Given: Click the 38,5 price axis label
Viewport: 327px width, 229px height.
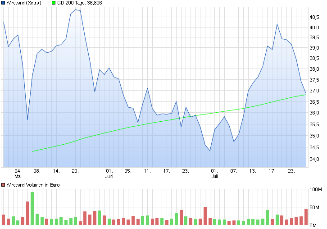Looking at the screenshot, I should [x=314, y=58].
